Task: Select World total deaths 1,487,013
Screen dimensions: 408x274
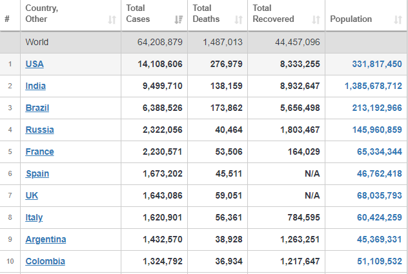Action: 223,42
